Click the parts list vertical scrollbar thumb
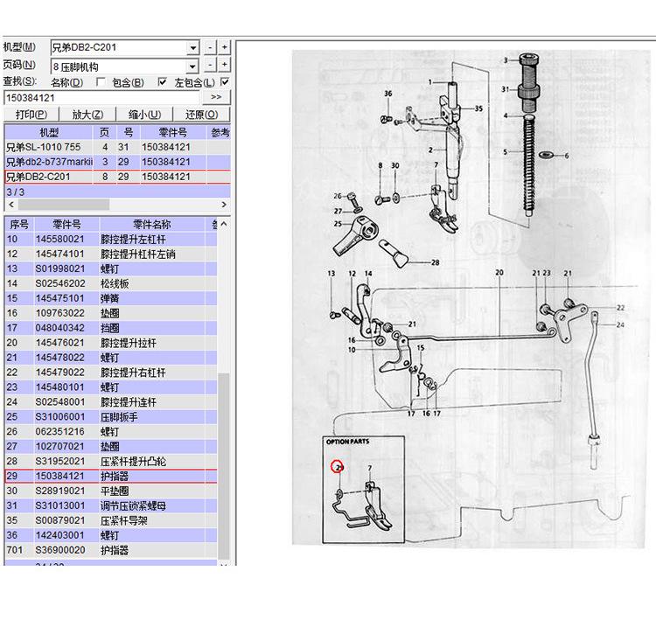656x627 pixels. 224,465
